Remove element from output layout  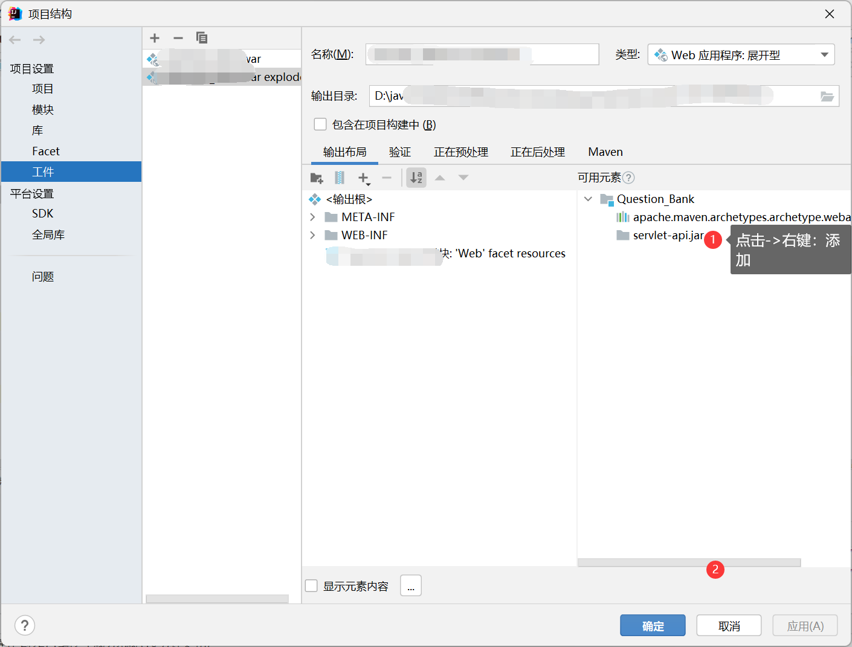click(x=387, y=178)
